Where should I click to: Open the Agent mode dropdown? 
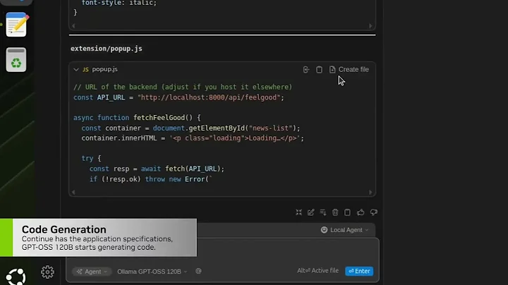92,272
